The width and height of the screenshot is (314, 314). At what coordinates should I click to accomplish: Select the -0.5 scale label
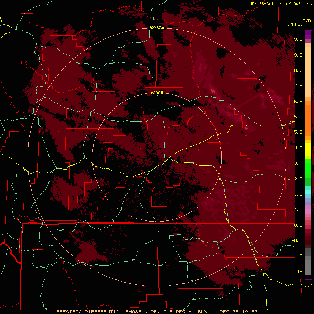pos(297,241)
